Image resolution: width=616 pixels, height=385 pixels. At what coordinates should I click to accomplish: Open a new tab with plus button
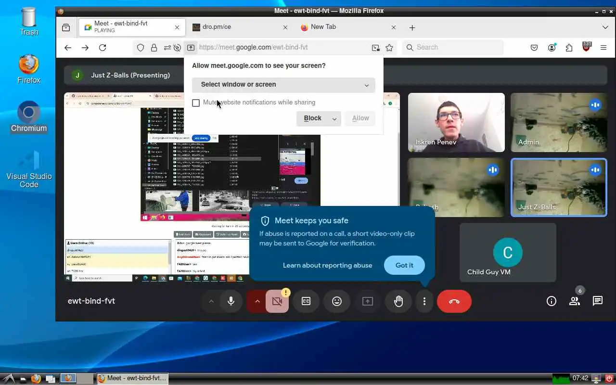pyautogui.click(x=412, y=27)
